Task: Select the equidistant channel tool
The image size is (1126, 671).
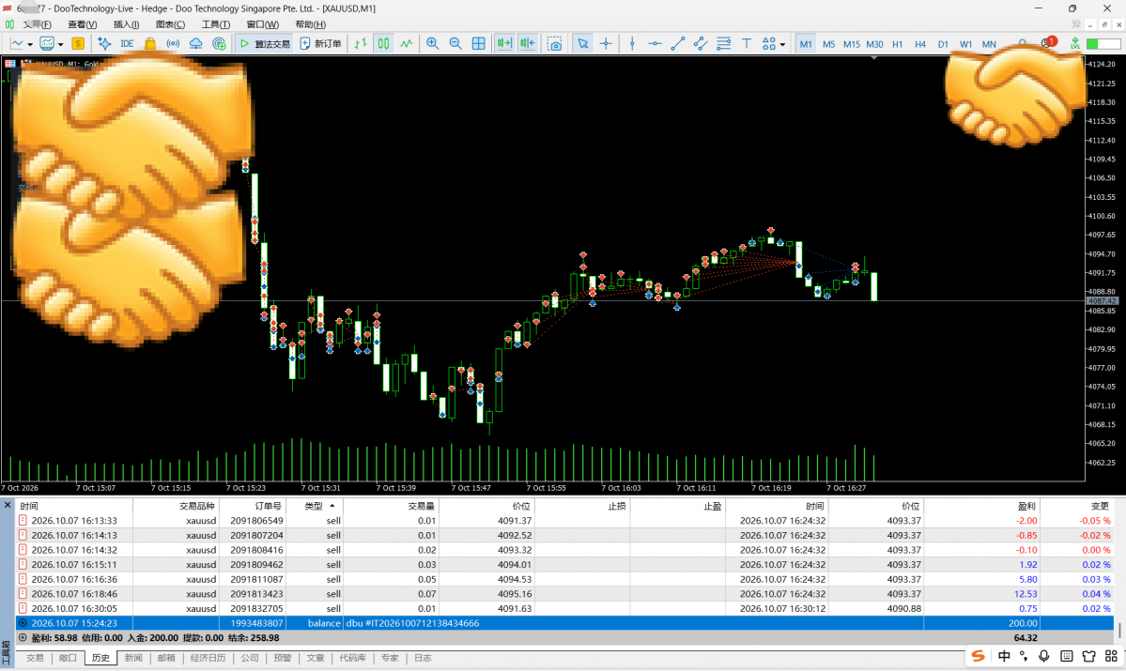Action: [701, 44]
